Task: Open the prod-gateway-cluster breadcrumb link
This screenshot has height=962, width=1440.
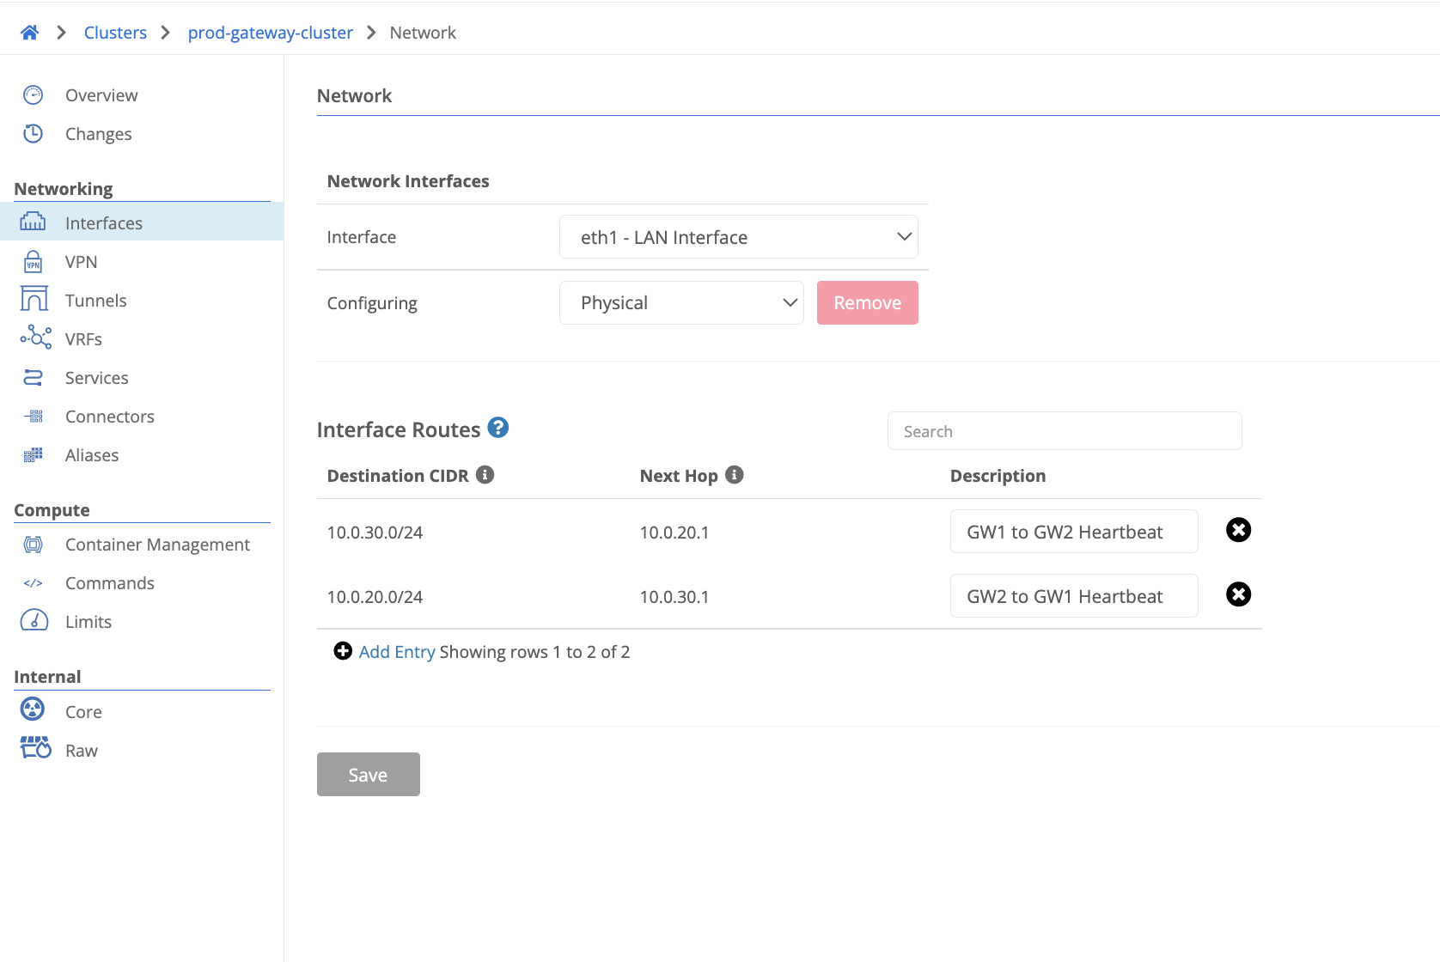Action: coord(270,33)
